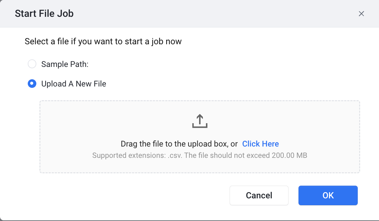Choose the Upload A New File radio option

[x=32, y=83]
